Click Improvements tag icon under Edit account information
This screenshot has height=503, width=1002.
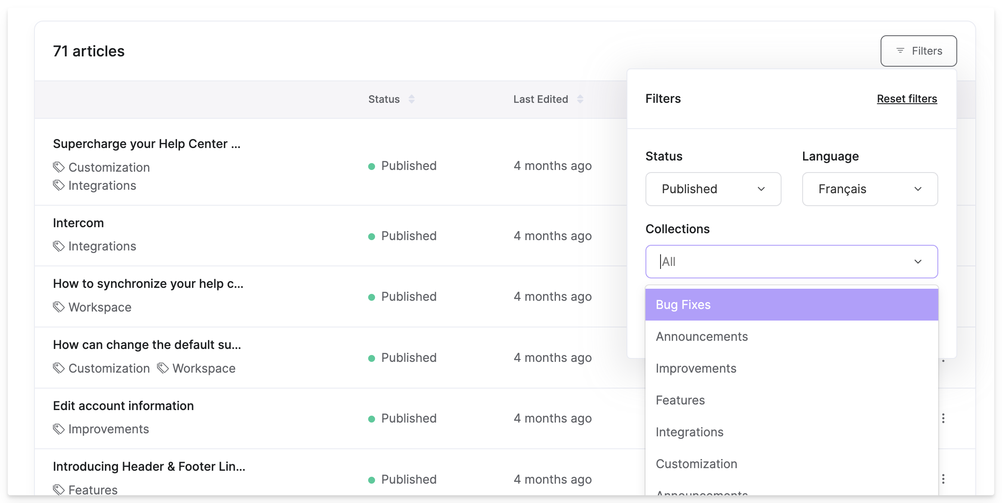59,429
